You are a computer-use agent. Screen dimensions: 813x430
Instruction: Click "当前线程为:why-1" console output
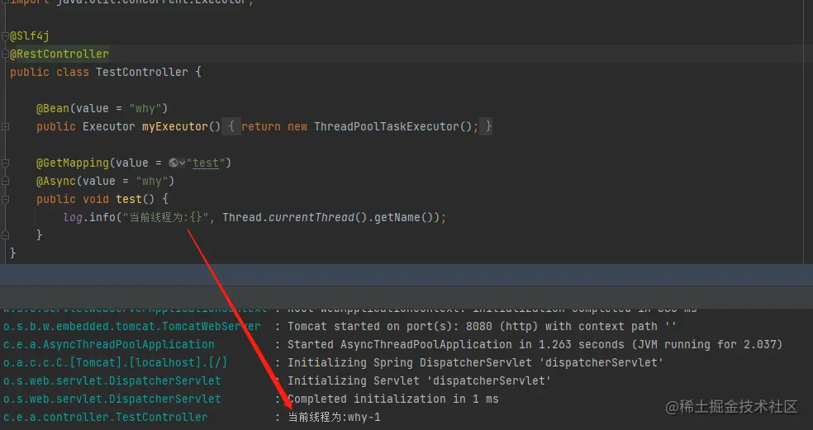pyautogui.click(x=335, y=417)
